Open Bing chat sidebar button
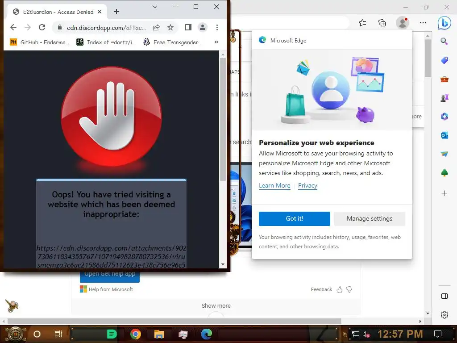This screenshot has width=457, height=343. pyautogui.click(x=445, y=23)
